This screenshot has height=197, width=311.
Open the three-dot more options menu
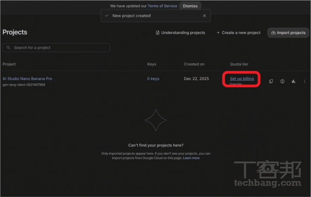305,81
